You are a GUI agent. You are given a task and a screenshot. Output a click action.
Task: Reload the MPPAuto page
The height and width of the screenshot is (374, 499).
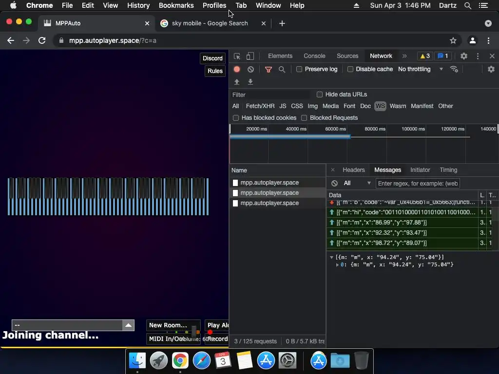42,40
